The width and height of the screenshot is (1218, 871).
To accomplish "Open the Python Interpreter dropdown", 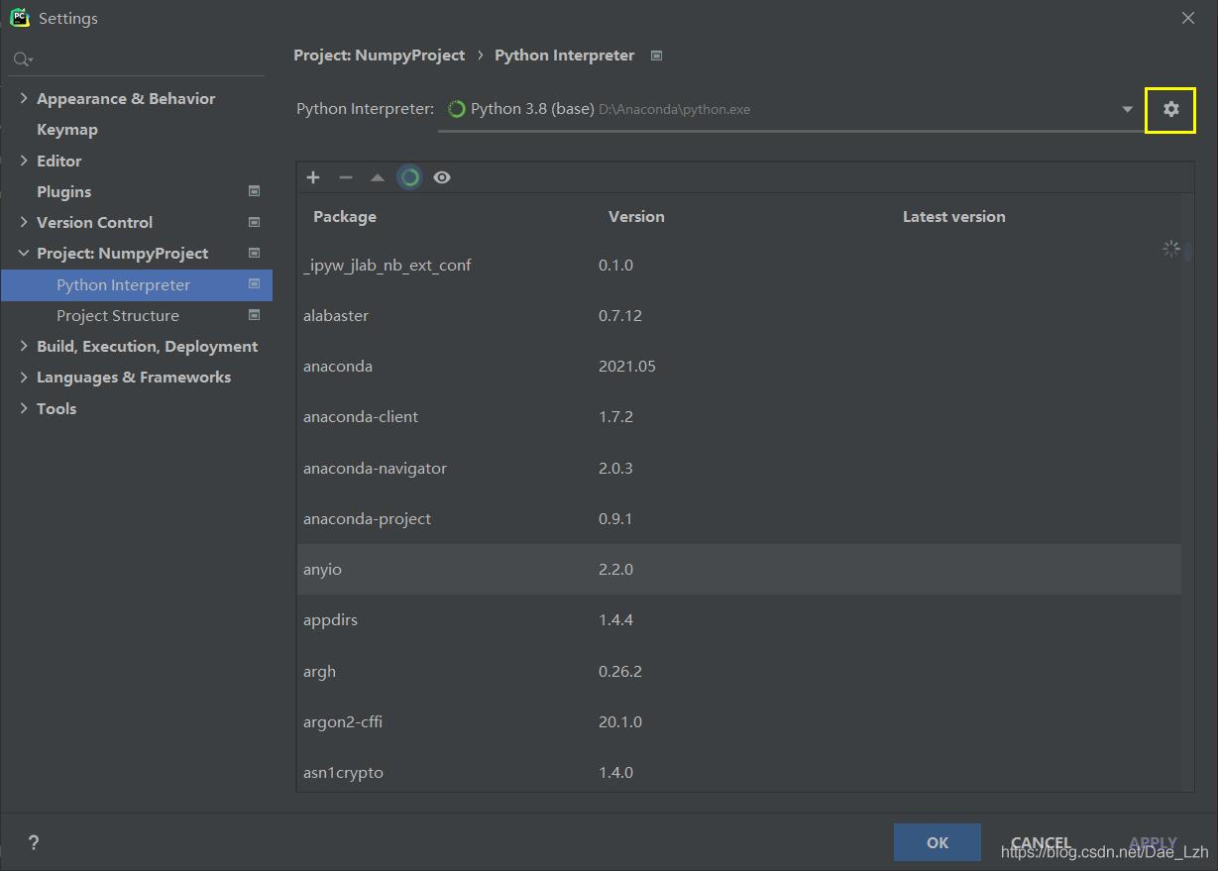I will point(1127,110).
